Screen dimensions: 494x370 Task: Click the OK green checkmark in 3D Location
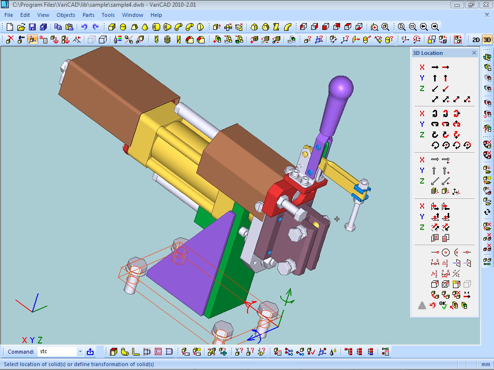pyautogui.click(x=443, y=305)
